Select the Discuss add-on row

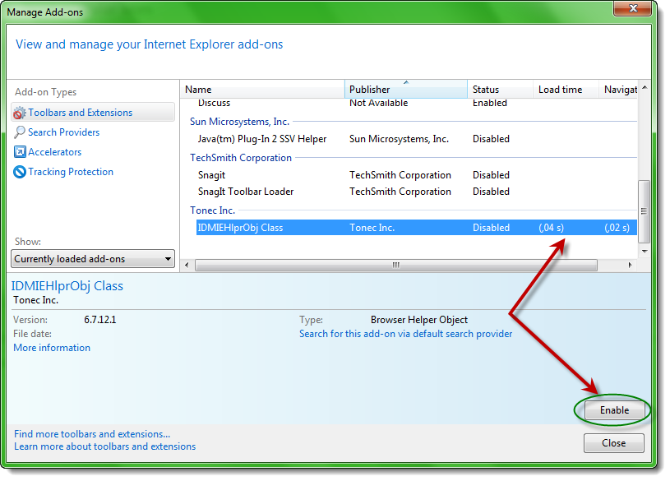click(x=417, y=103)
